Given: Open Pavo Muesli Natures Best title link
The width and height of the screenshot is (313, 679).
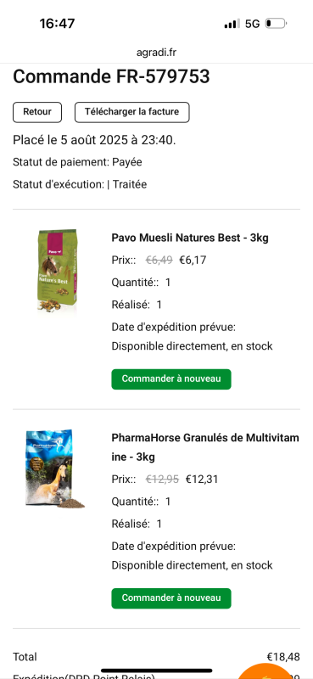Looking at the screenshot, I should [190, 238].
